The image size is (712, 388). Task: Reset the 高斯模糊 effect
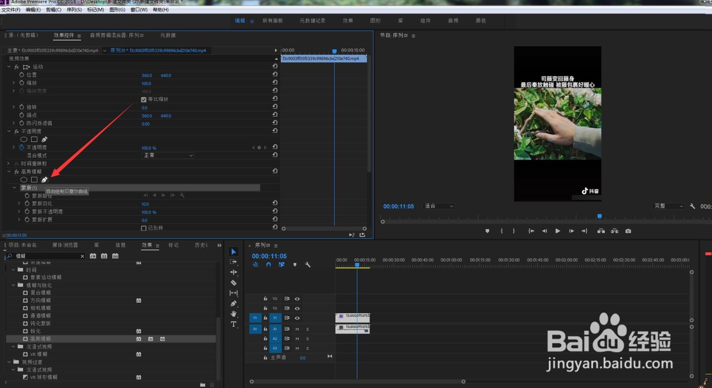pos(275,171)
